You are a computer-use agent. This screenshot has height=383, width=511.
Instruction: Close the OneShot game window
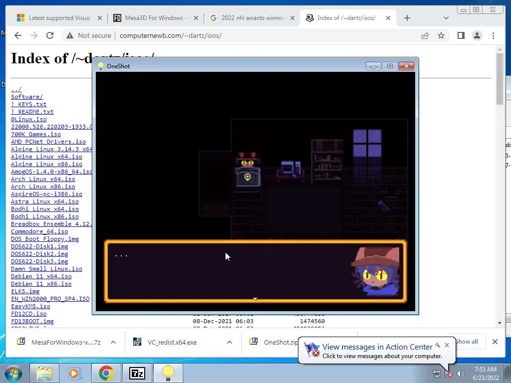coord(406,66)
